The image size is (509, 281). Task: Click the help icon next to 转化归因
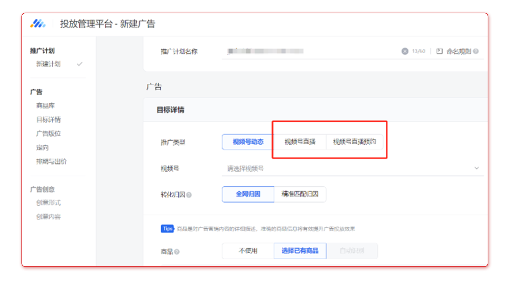[x=189, y=195]
